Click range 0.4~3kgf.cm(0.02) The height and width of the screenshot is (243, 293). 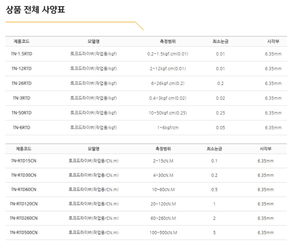coord(168,98)
